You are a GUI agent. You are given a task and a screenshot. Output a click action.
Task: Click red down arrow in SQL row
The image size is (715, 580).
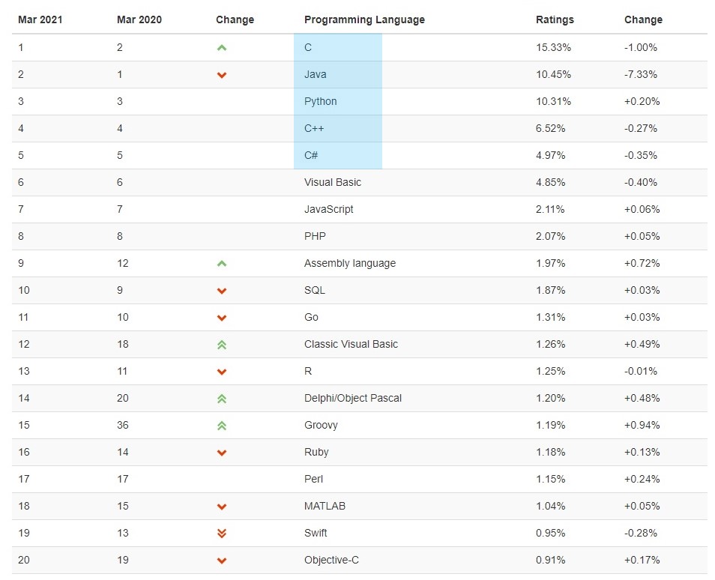point(222,291)
